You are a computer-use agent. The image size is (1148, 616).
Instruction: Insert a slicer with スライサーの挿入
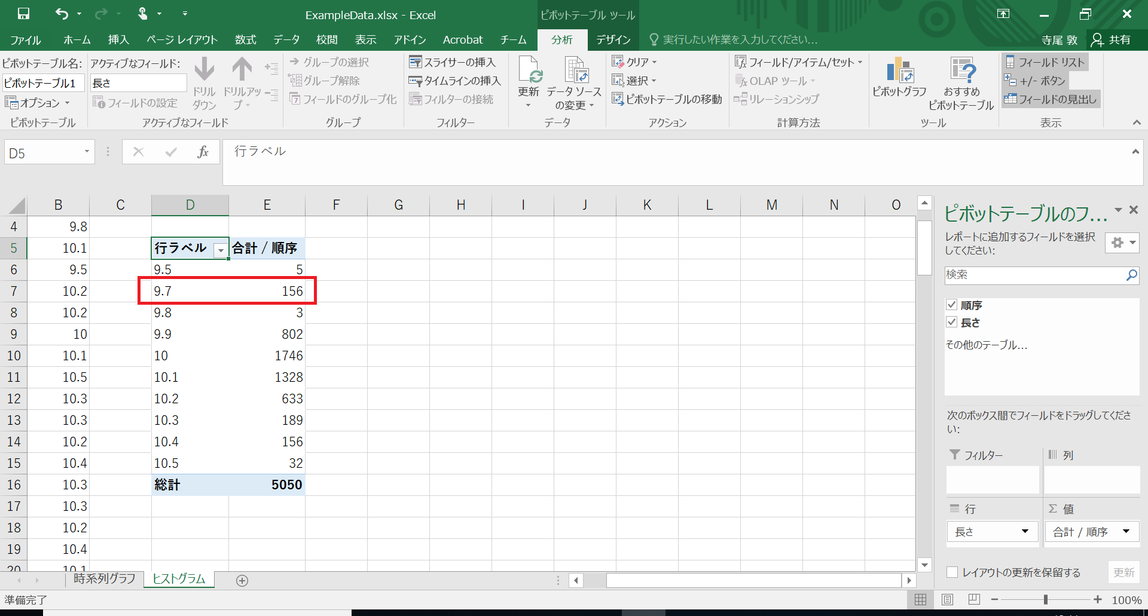(x=453, y=62)
